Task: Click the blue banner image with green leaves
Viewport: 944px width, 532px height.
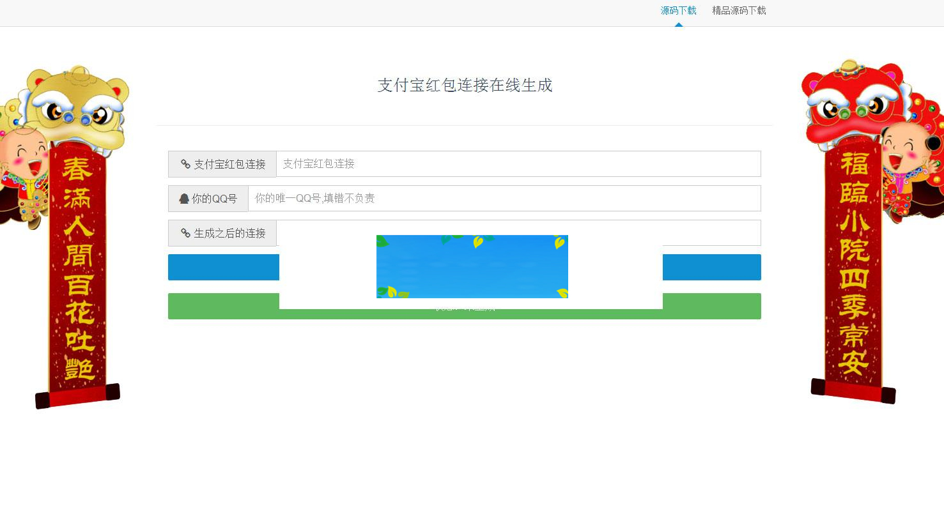Action: (472, 266)
